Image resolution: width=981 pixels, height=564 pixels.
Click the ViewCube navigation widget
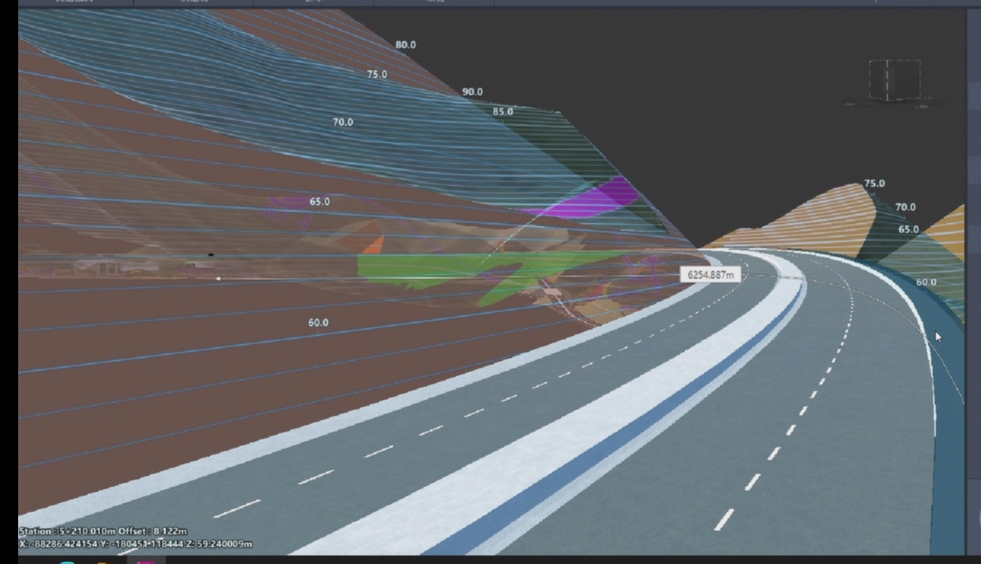point(894,81)
